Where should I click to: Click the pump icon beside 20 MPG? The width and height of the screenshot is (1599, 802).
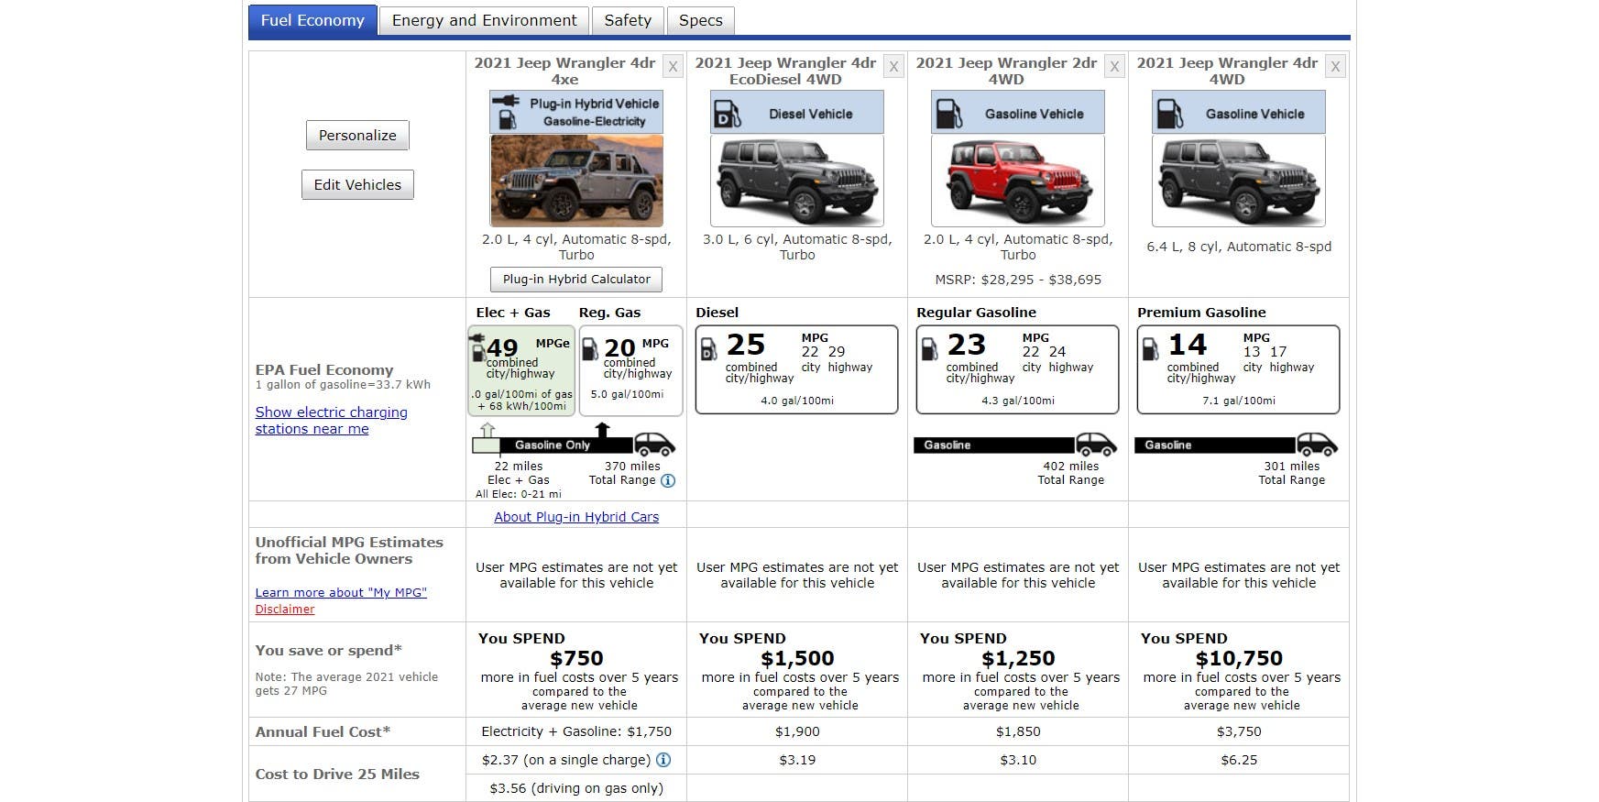[590, 348]
